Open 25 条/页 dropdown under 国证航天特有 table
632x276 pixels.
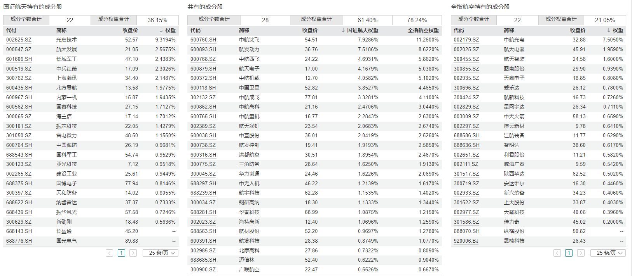pos(161,253)
